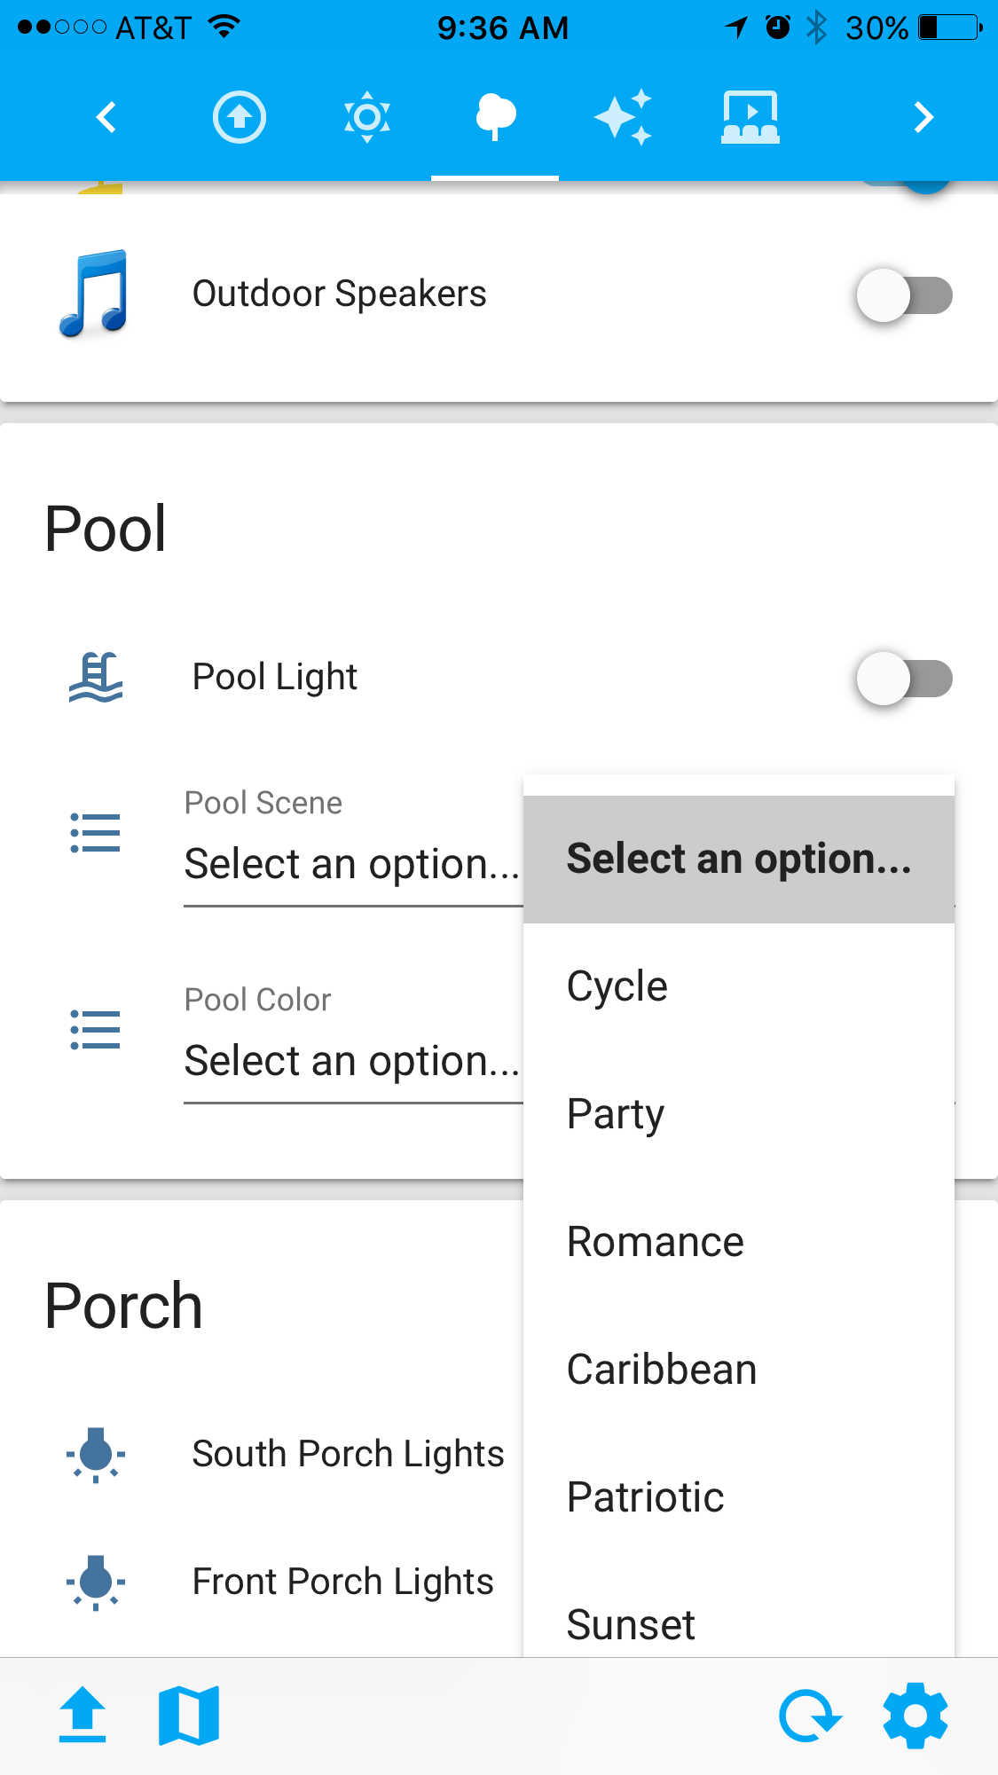
Task: Open Front Porch Lights details
Action: point(342,1582)
